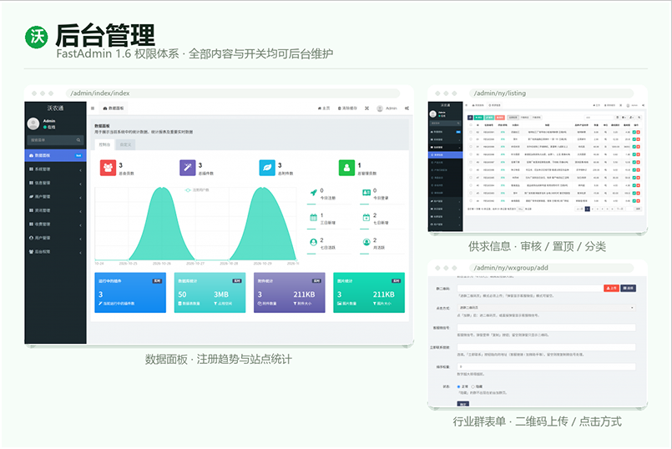Select highlighted submenu item in listing sidebar

tap(446, 154)
